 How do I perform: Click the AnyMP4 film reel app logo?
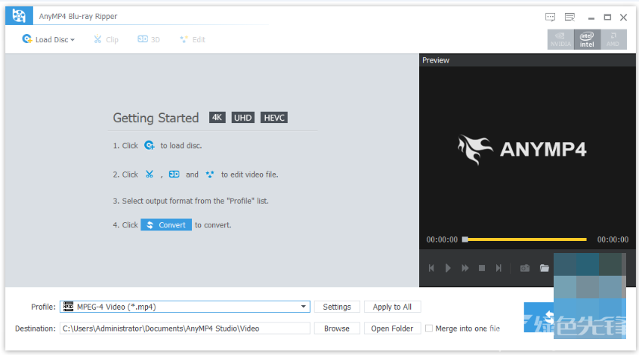19,16
